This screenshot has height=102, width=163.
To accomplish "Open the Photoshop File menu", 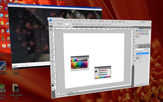I will coord(54,20).
